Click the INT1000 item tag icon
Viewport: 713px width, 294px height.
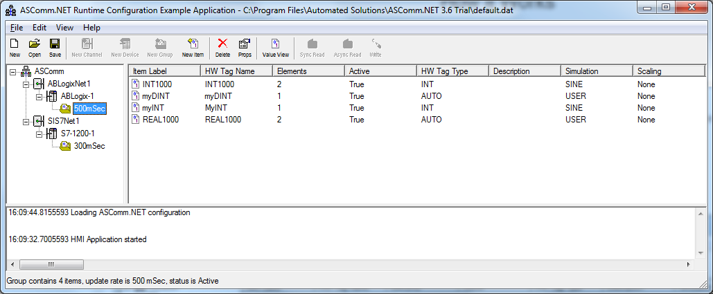135,84
